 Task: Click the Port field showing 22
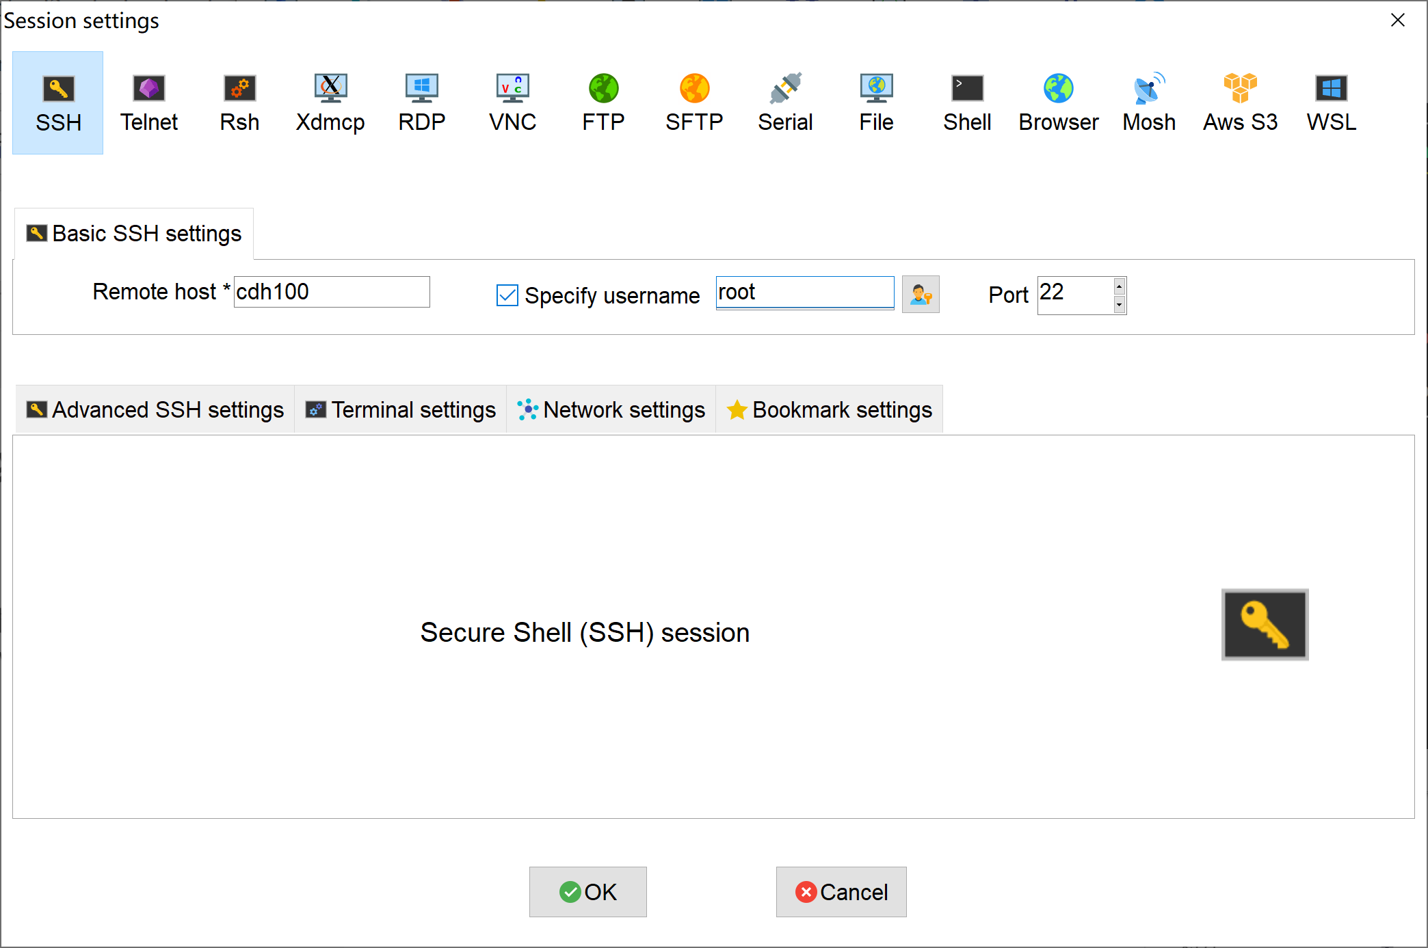pos(1075,295)
